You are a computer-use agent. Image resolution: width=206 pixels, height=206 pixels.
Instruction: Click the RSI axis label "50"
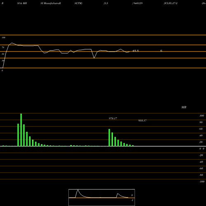3,54
